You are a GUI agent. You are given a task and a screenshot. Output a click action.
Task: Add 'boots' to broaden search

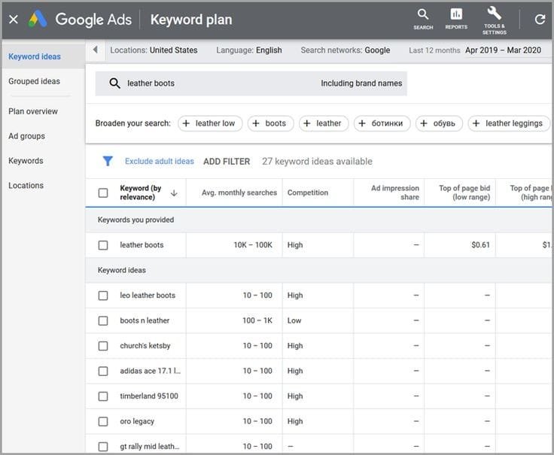[270, 123]
